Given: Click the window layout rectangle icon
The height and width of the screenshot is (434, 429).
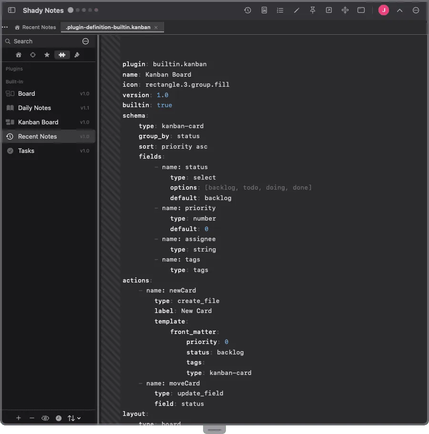Looking at the screenshot, I should pos(361,10).
